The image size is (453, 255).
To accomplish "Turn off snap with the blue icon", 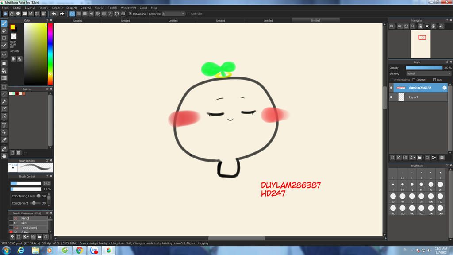I will [x=72, y=14].
